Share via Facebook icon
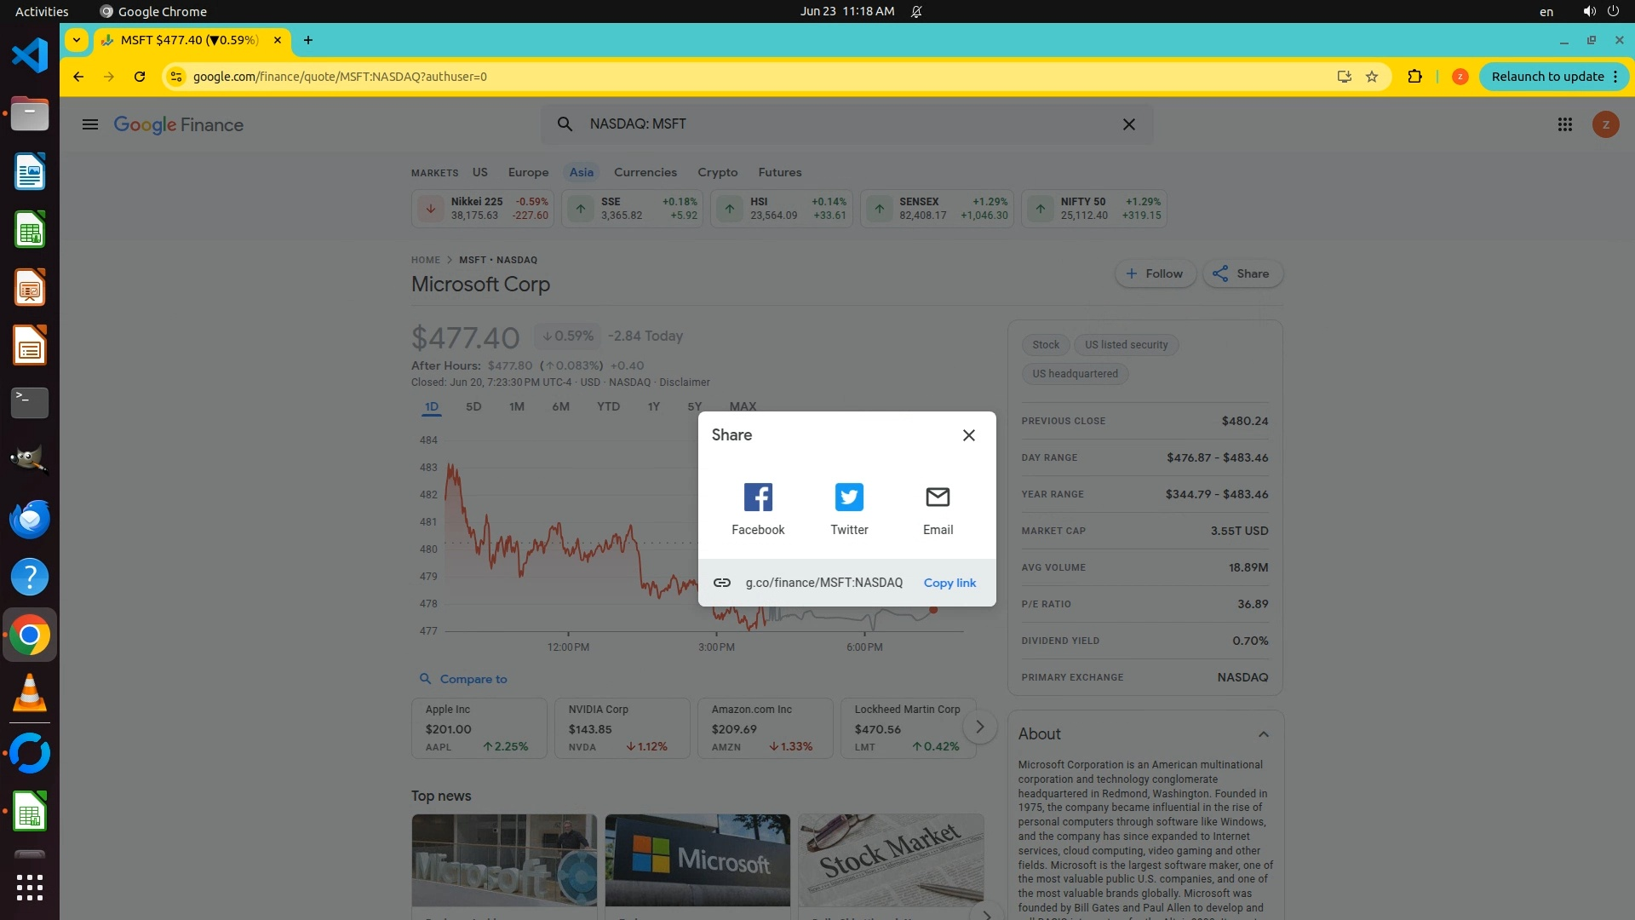1635x920 pixels. click(x=757, y=497)
